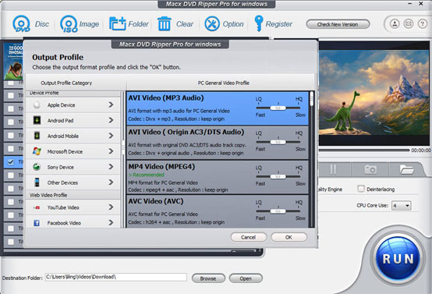Click the snapshot camera icon under preview

point(370,169)
